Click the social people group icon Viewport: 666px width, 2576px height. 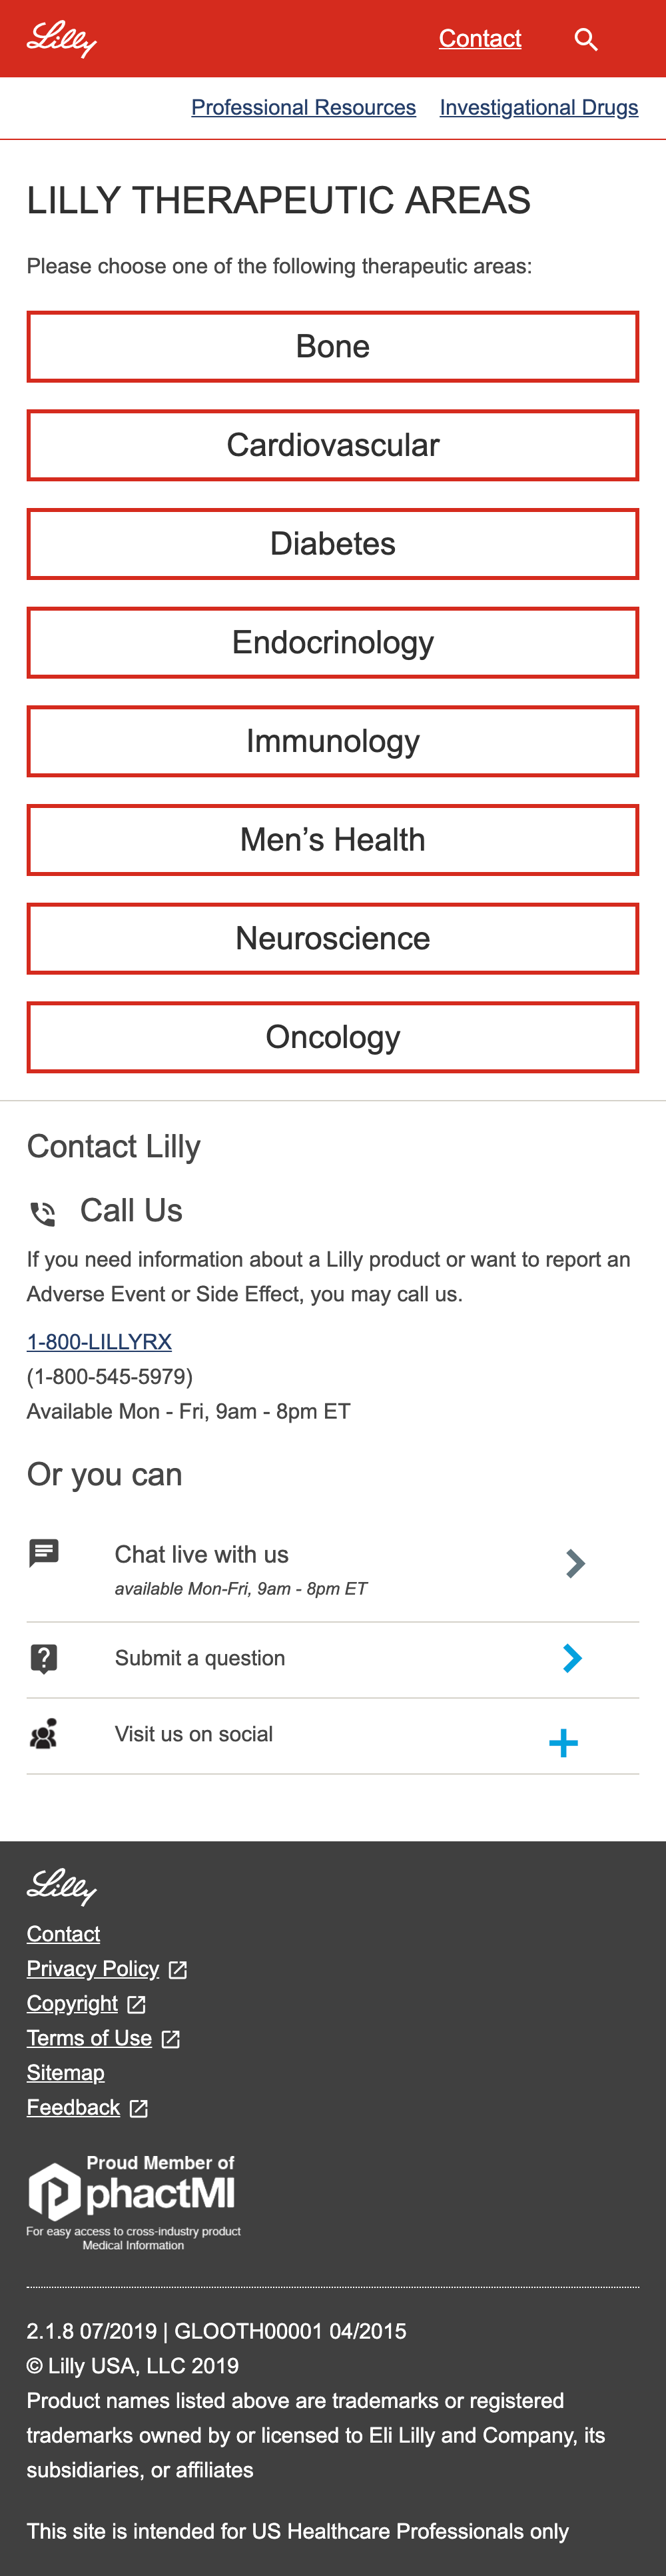(44, 1734)
